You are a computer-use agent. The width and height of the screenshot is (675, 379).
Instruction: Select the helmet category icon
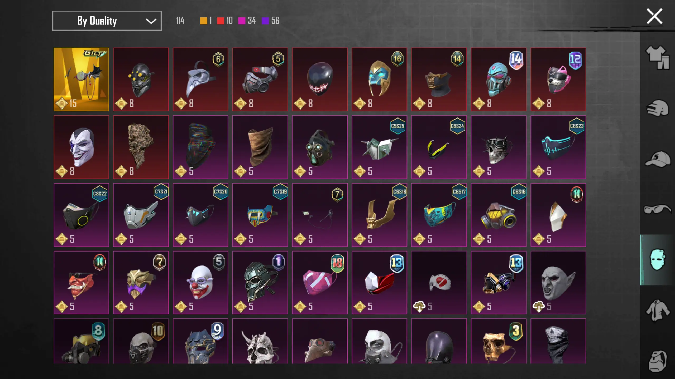tap(657, 108)
